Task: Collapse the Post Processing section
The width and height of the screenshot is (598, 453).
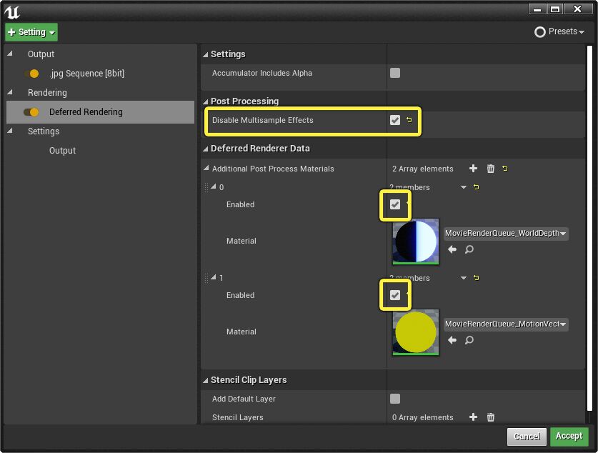Action: point(206,101)
